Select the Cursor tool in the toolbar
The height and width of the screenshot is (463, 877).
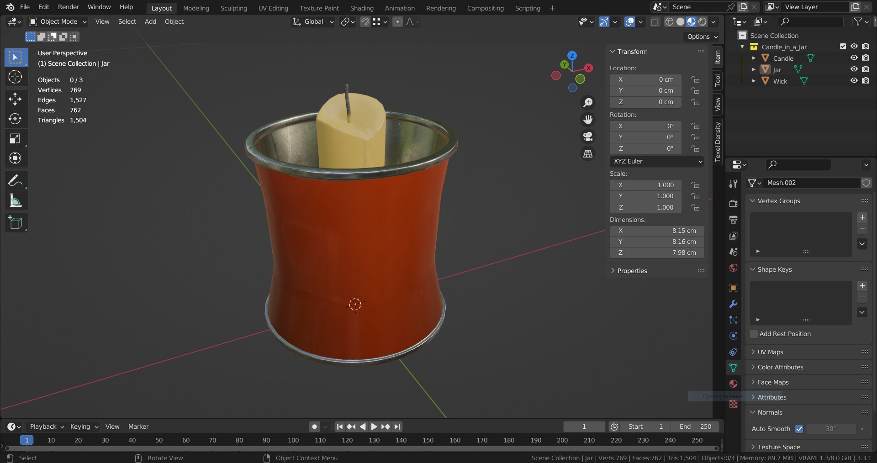(x=15, y=77)
